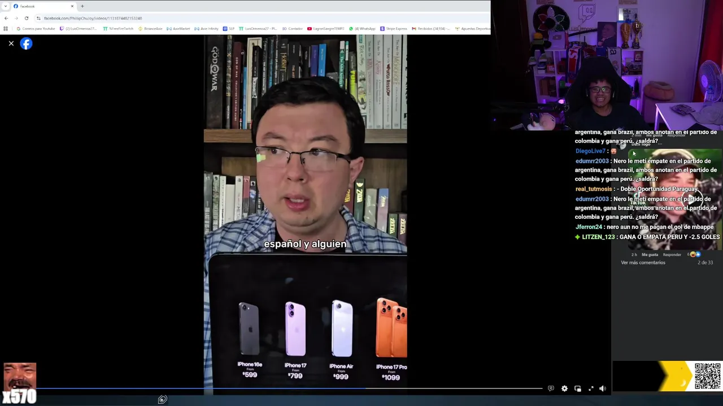Click the QR code image
Screen dimensions: 723x406
click(x=708, y=376)
